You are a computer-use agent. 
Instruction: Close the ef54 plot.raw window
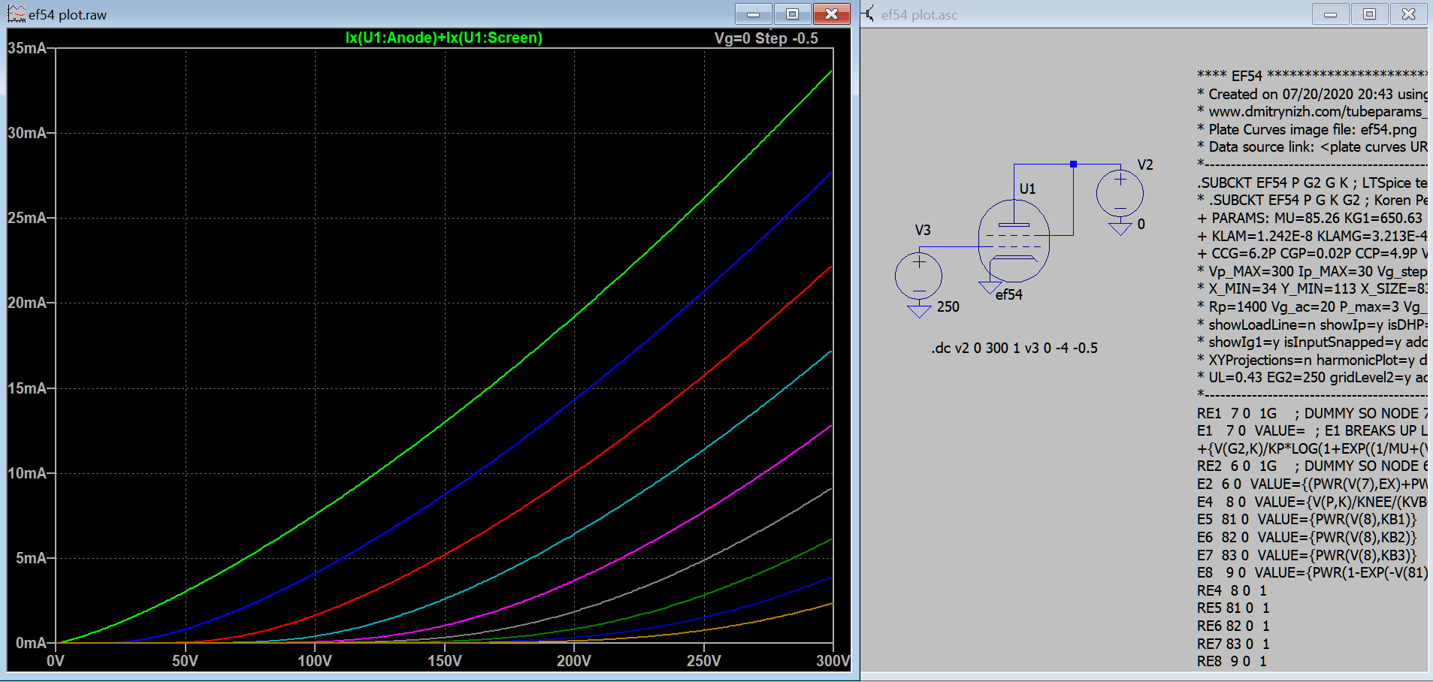[831, 14]
